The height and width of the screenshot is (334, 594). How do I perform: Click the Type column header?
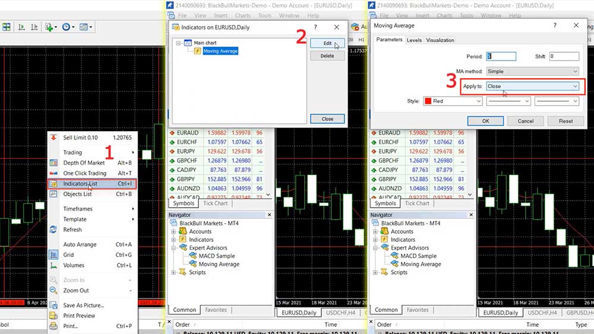(x=581, y=325)
